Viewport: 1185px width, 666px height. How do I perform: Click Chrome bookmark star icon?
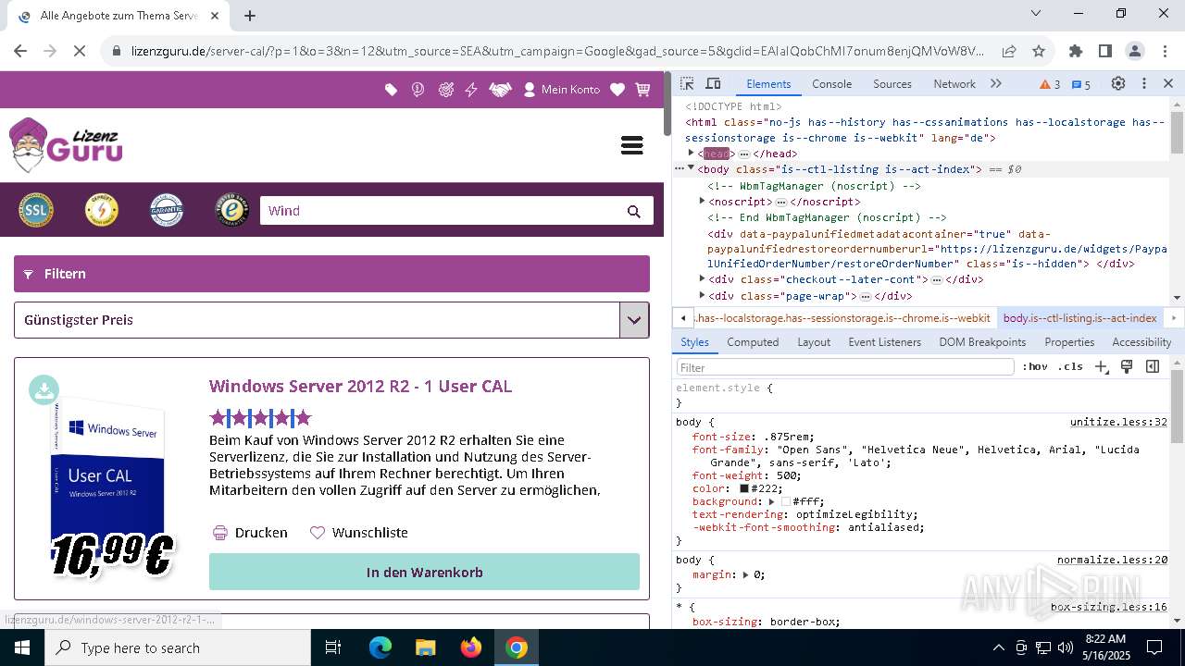click(x=1039, y=51)
